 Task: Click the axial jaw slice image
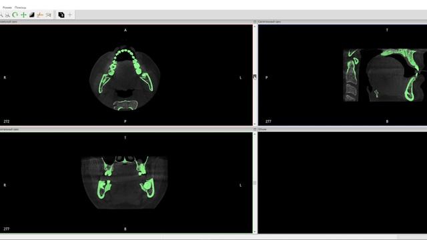pos(125,78)
